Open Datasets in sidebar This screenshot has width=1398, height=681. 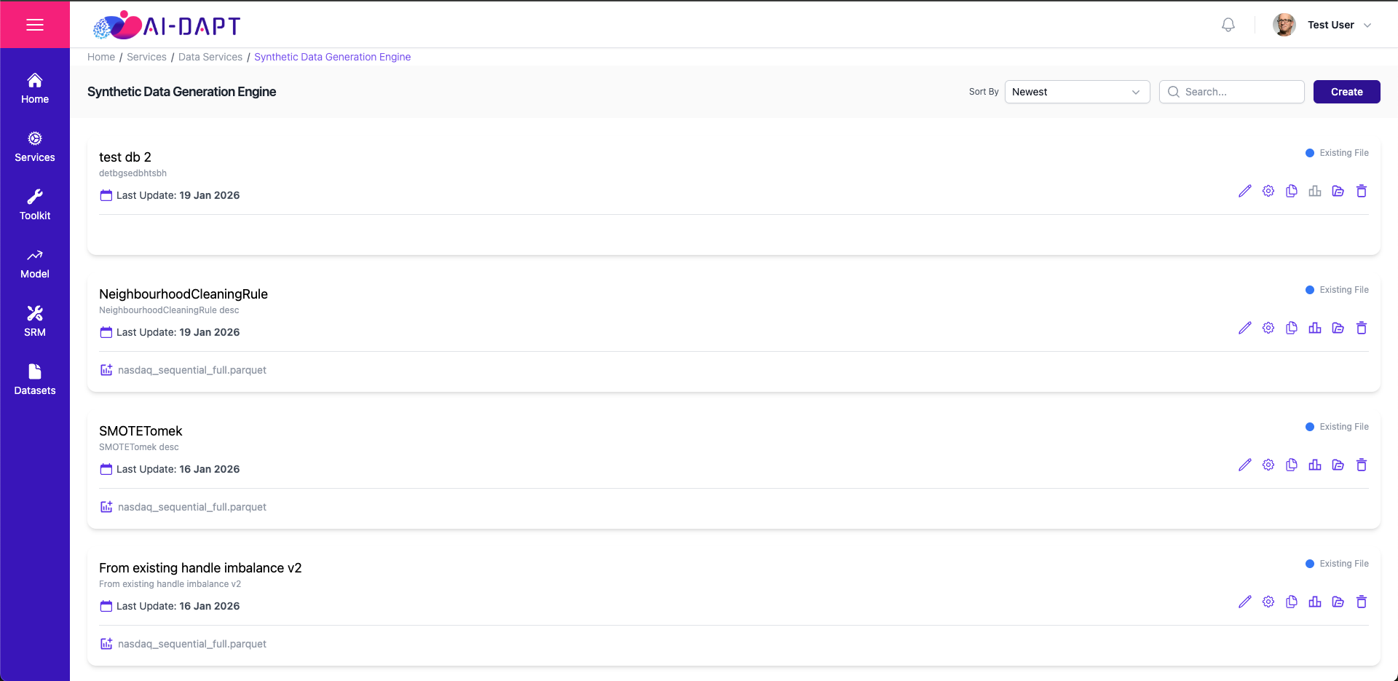point(35,379)
